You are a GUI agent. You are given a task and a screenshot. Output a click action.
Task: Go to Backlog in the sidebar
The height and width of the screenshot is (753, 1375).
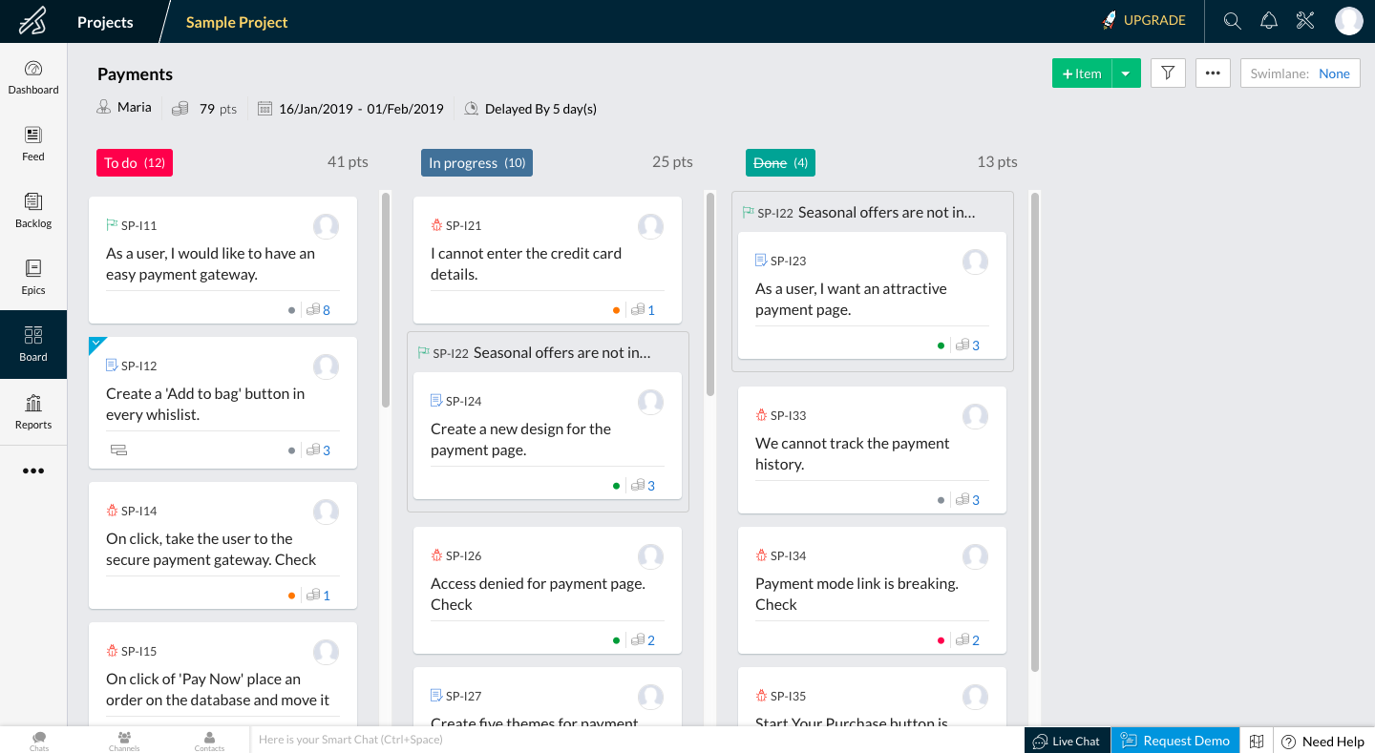coord(33,210)
